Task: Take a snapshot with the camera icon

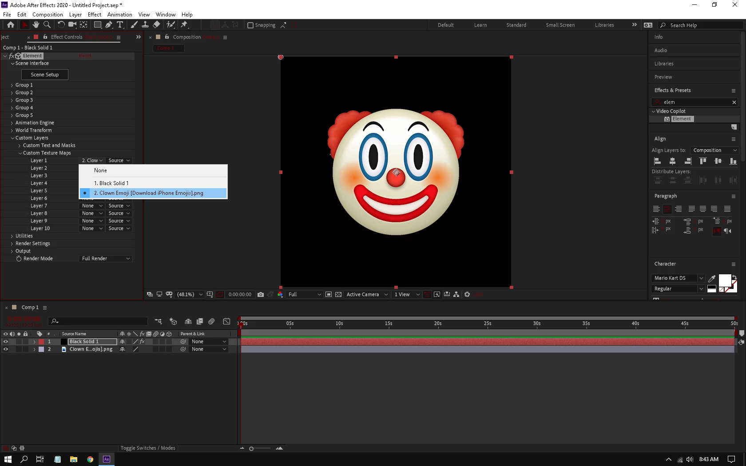Action: [x=261, y=294]
